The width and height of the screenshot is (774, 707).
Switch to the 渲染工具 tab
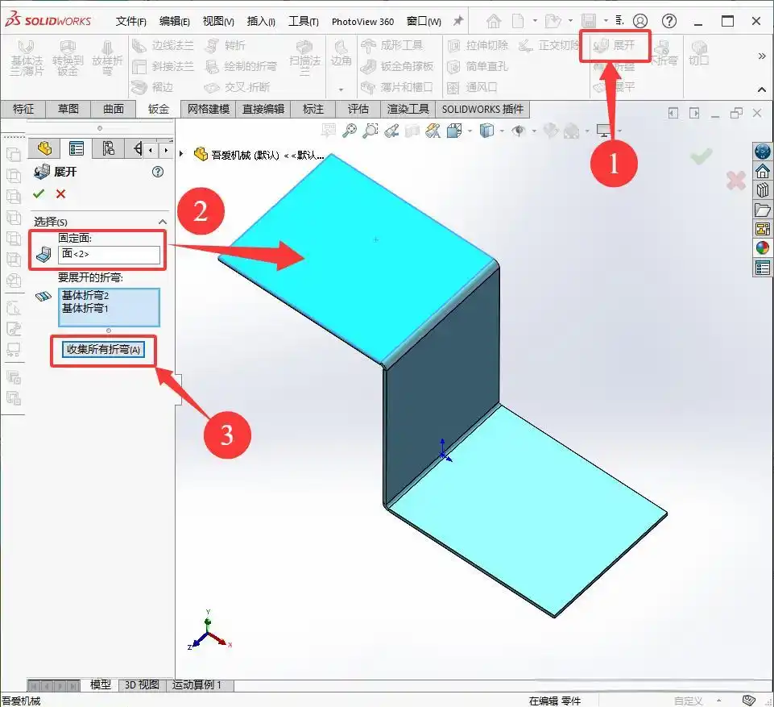pyautogui.click(x=408, y=109)
